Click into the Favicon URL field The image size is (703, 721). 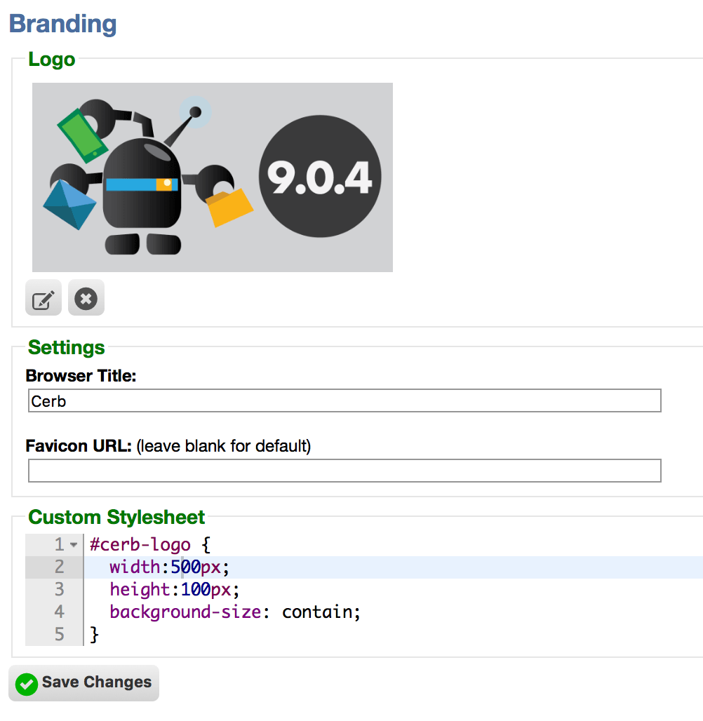(344, 471)
